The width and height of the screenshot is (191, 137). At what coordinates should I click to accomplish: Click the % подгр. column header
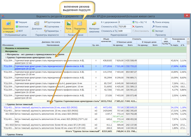pyautogui.click(x=174, y=45)
